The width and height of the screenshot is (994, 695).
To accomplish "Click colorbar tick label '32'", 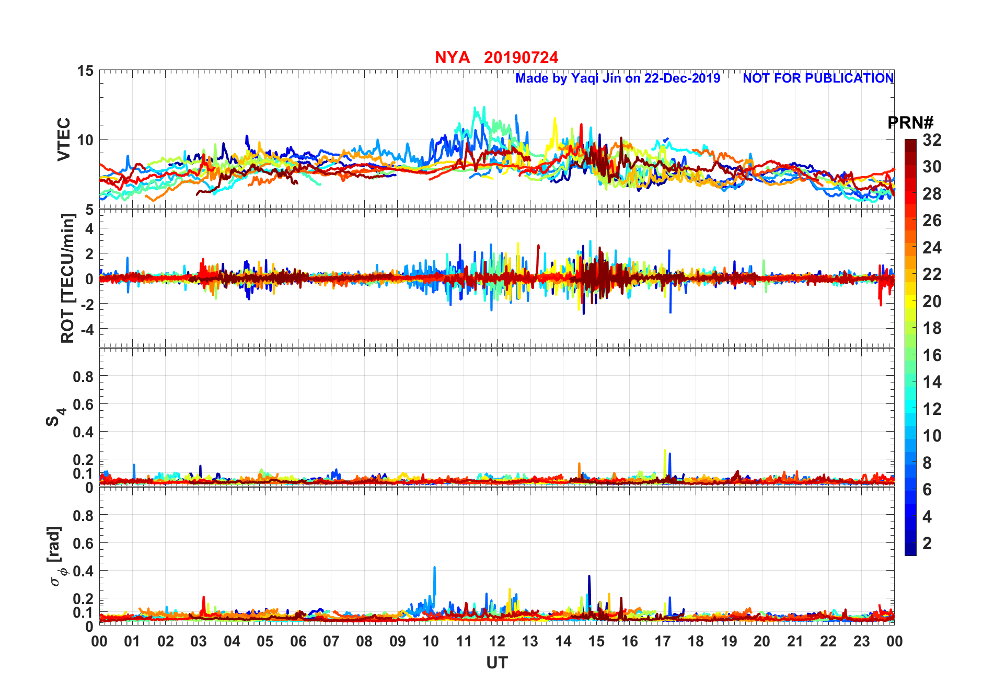I will pyautogui.click(x=932, y=140).
